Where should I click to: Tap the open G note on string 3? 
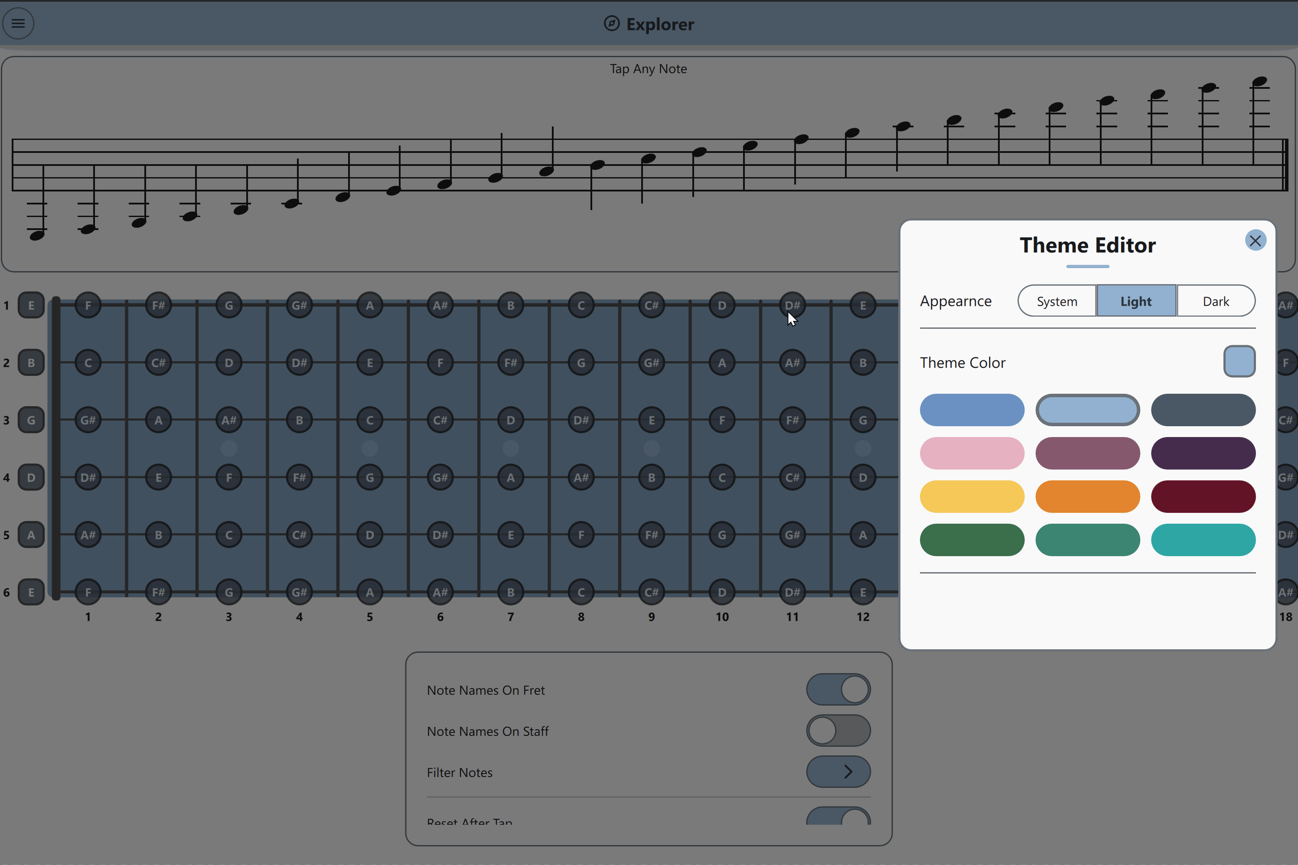pyautogui.click(x=31, y=420)
